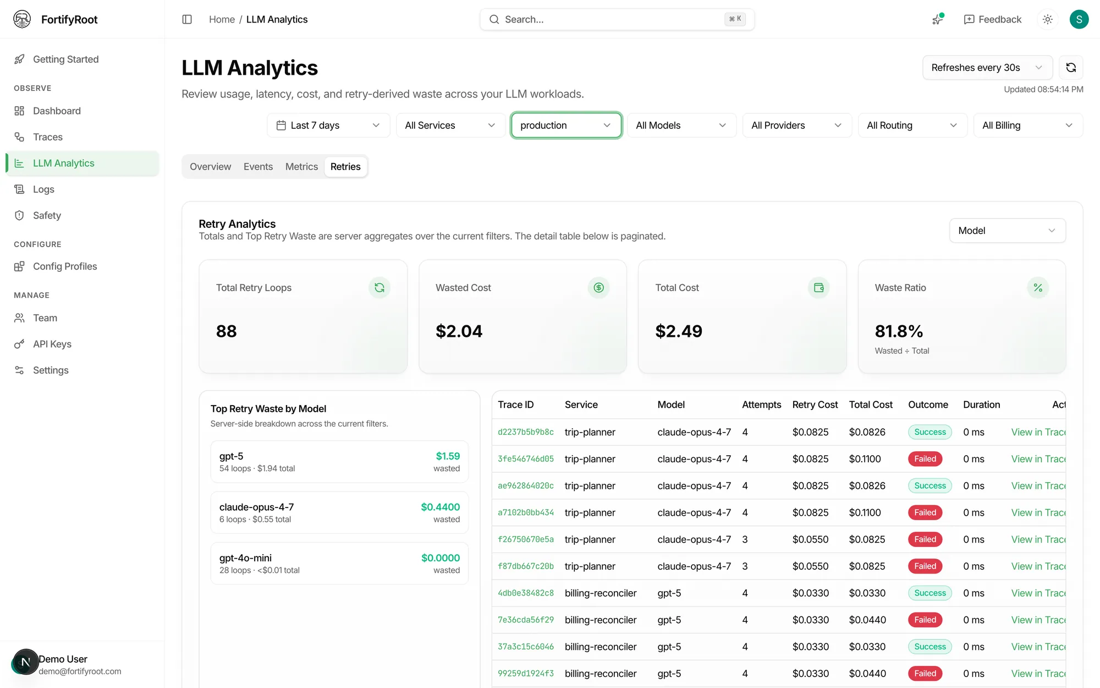Toggle the light/dark theme sun icon
The width and height of the screenshot is (1100, 688).
tap(1048, 19)
